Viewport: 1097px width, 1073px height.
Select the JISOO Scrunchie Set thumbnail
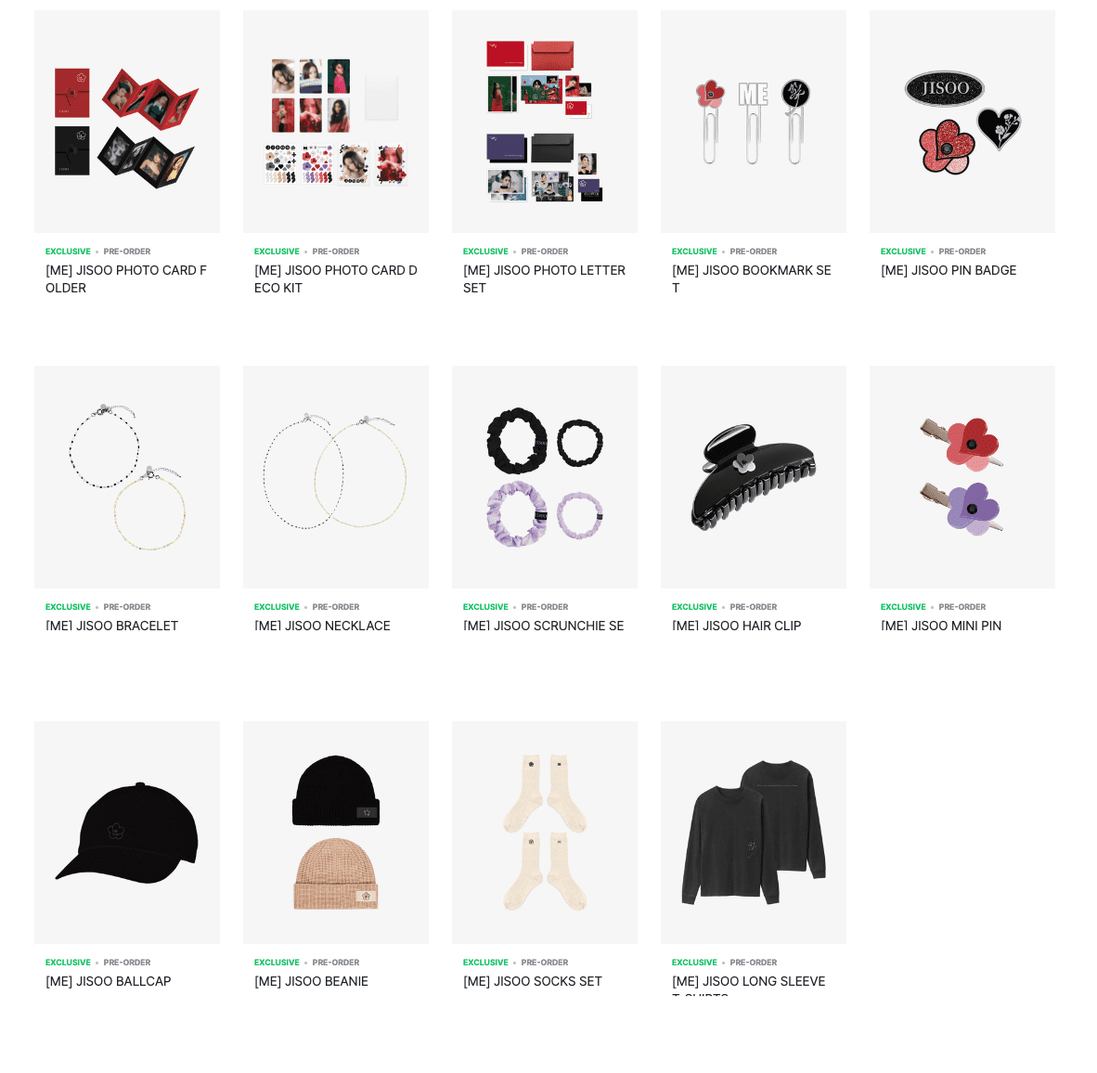544,477
